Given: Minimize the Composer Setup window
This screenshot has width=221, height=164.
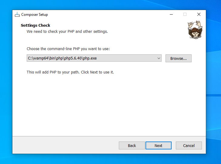Looking at the screenshot, I should click(x=171, y=15).
